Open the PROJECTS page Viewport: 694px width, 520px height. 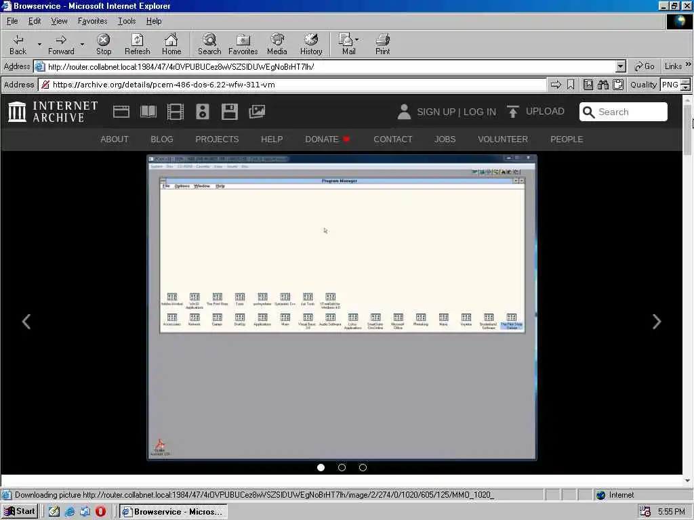217,139
